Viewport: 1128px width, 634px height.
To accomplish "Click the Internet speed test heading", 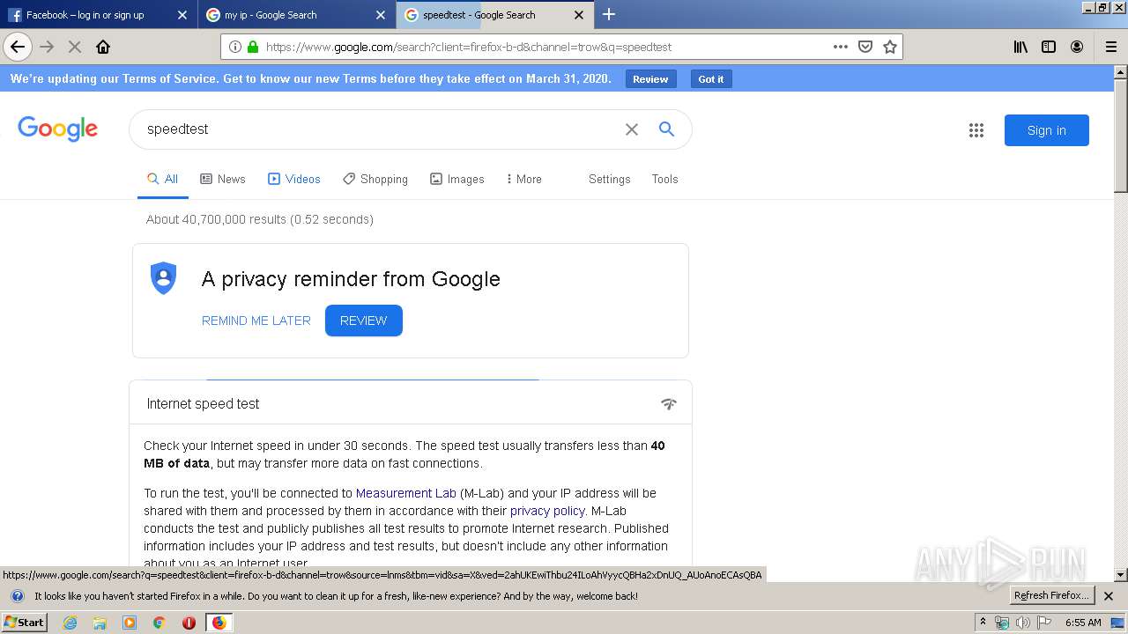I will point(204,403).
